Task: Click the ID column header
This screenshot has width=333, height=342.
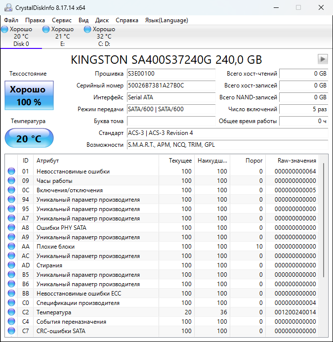Action: click(26, 161)
